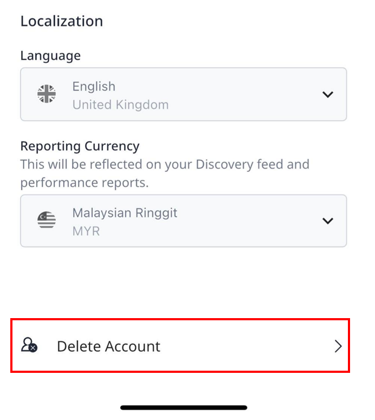The width and height of the screenshot is (375, 420).
Task: Click the "Malaysian Ringgit" text
Action: [125, 213]
